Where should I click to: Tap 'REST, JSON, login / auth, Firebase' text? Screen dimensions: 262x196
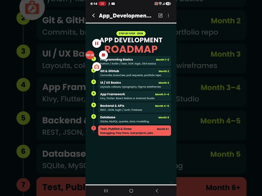click(121, 110)
